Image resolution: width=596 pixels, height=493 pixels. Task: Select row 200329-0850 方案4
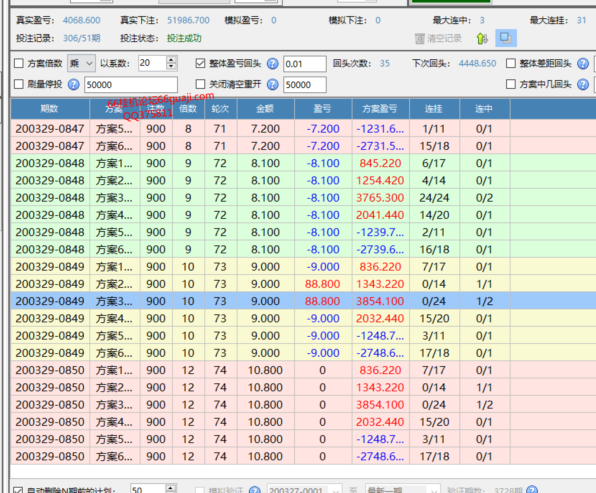pos(303,422)
